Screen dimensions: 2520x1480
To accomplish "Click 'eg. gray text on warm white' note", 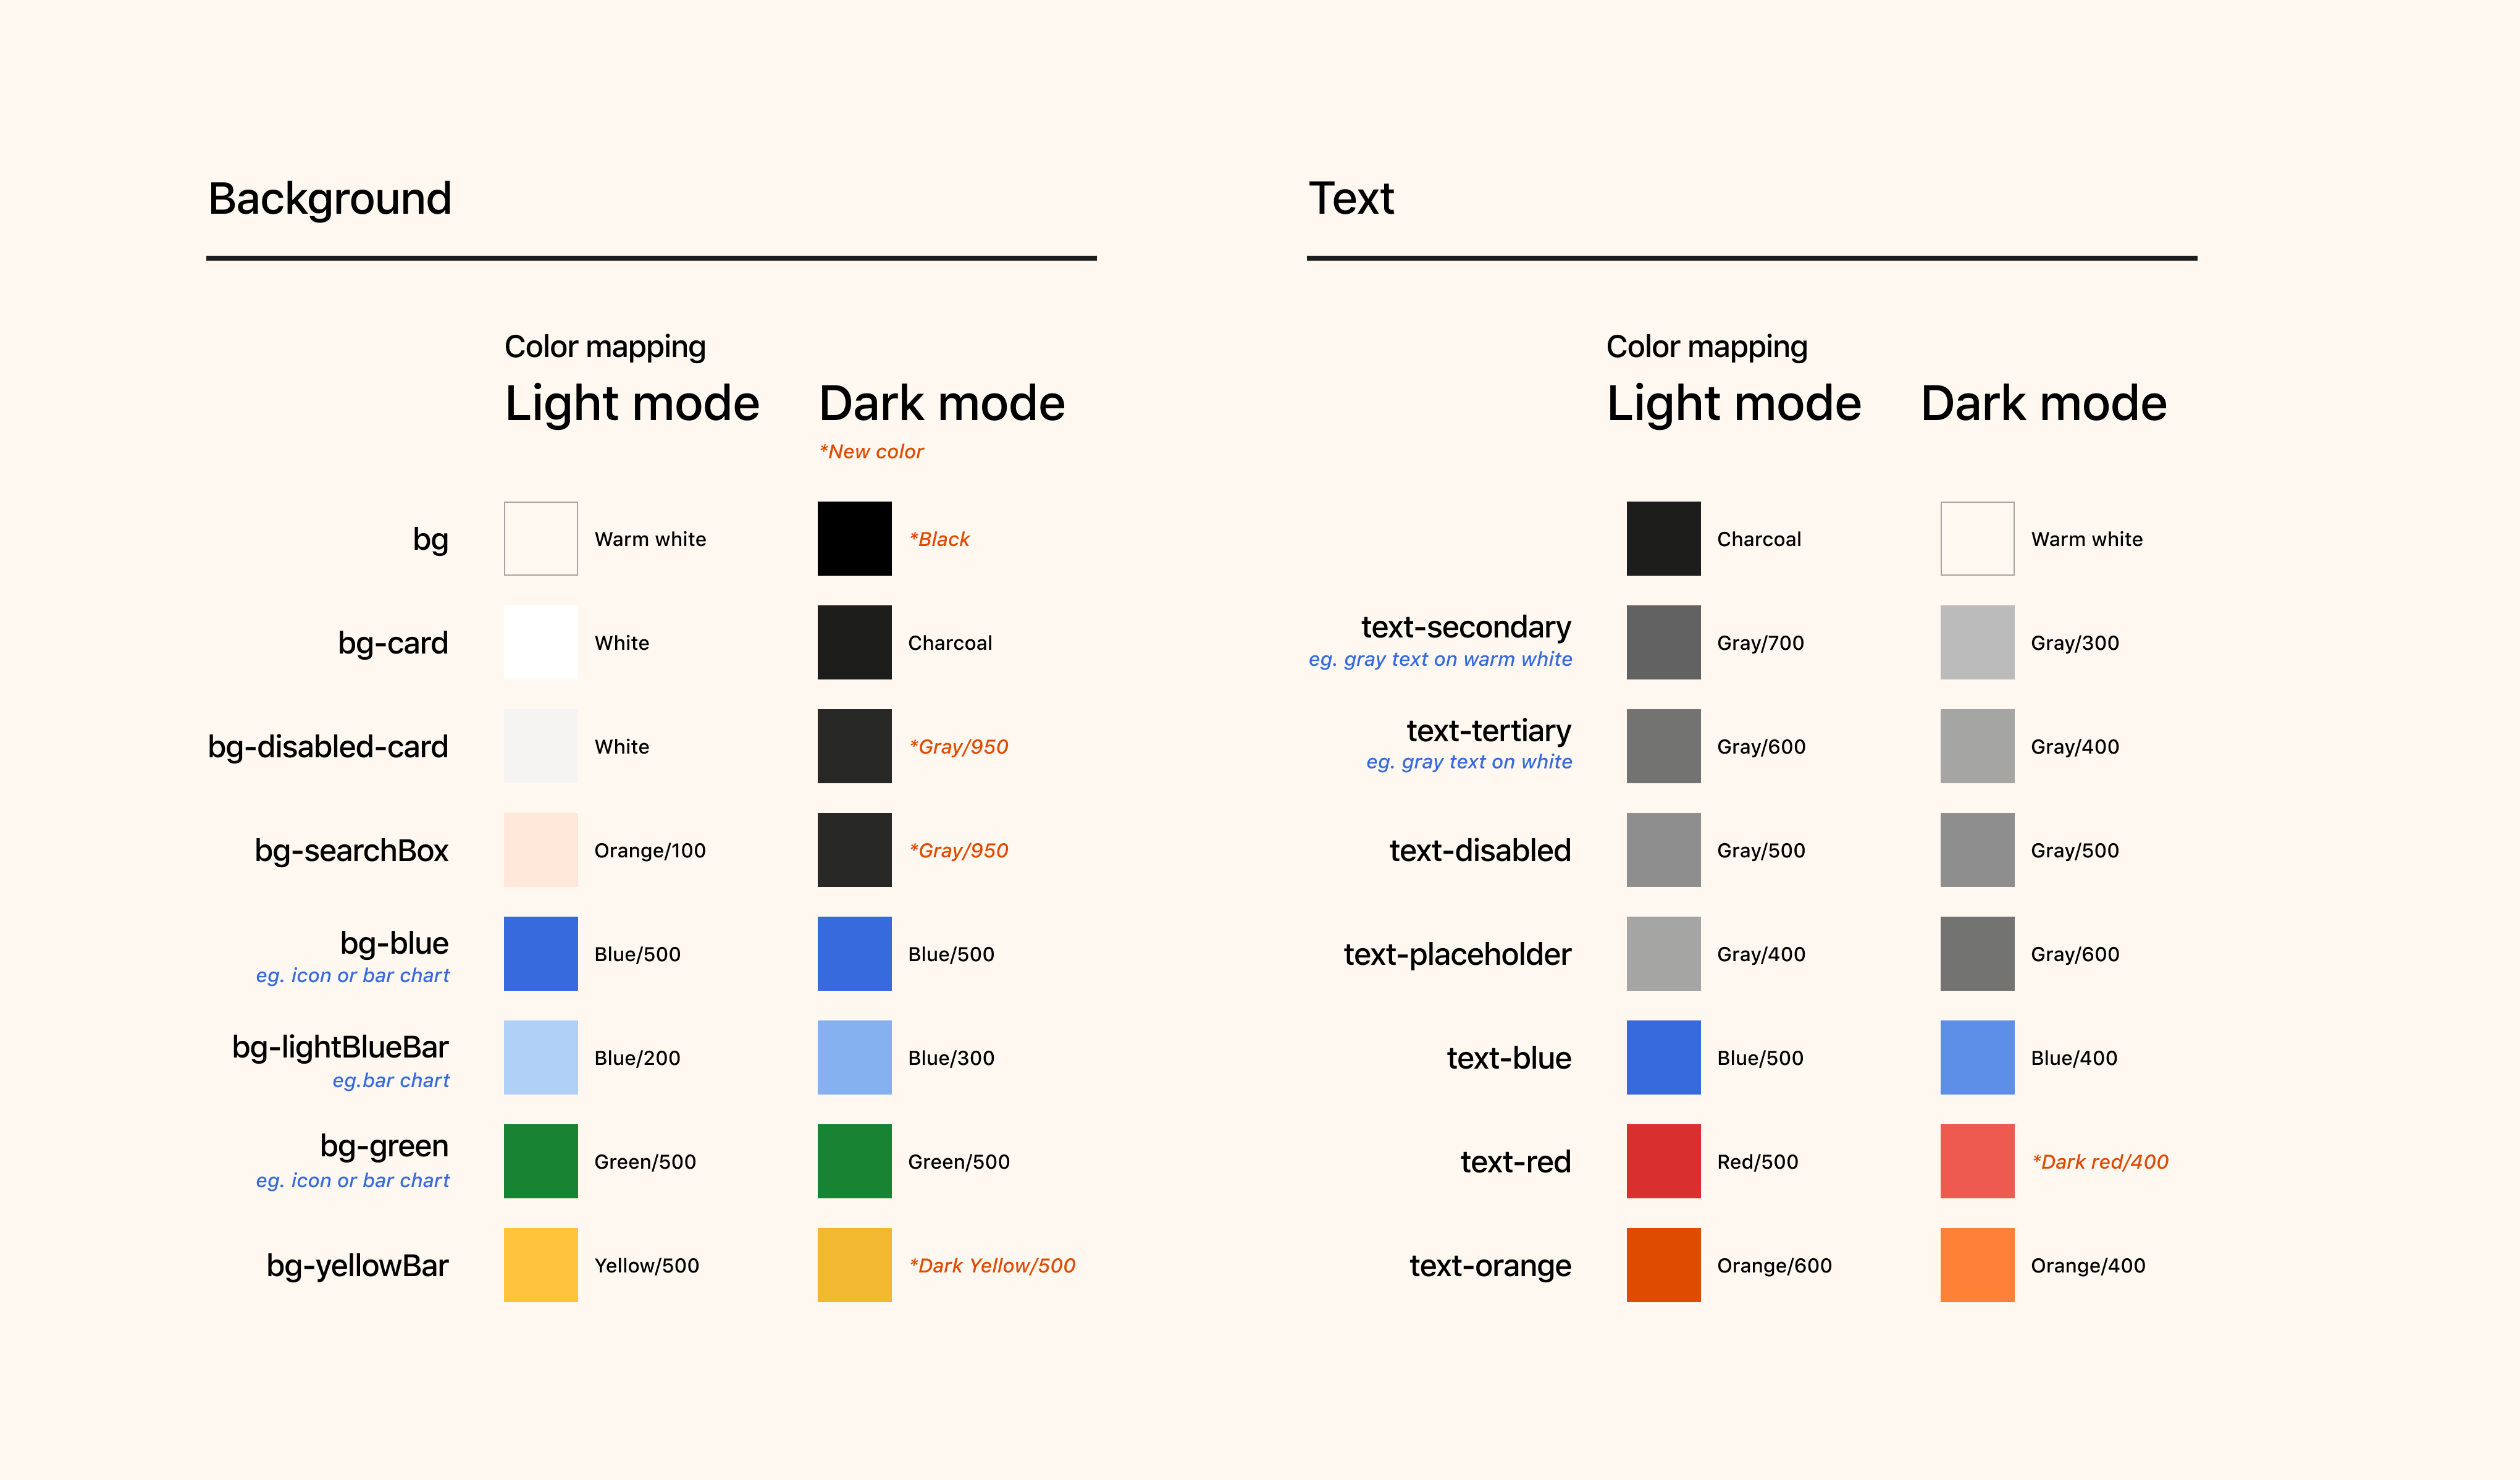I will [1440, 660].
